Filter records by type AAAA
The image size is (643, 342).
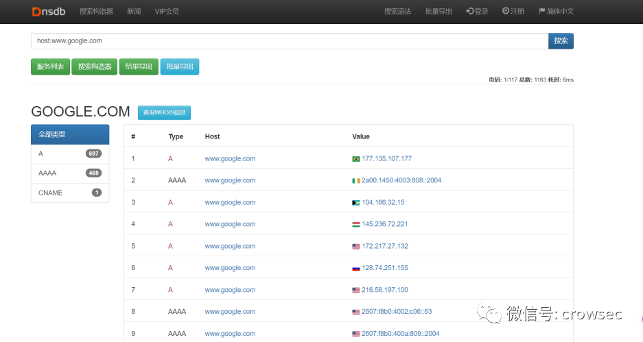coord(70,173)
